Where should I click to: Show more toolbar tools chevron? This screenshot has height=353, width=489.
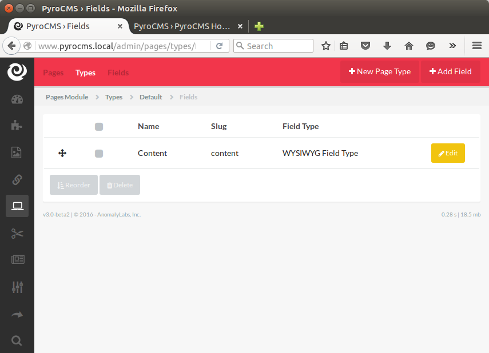point(452,46)
